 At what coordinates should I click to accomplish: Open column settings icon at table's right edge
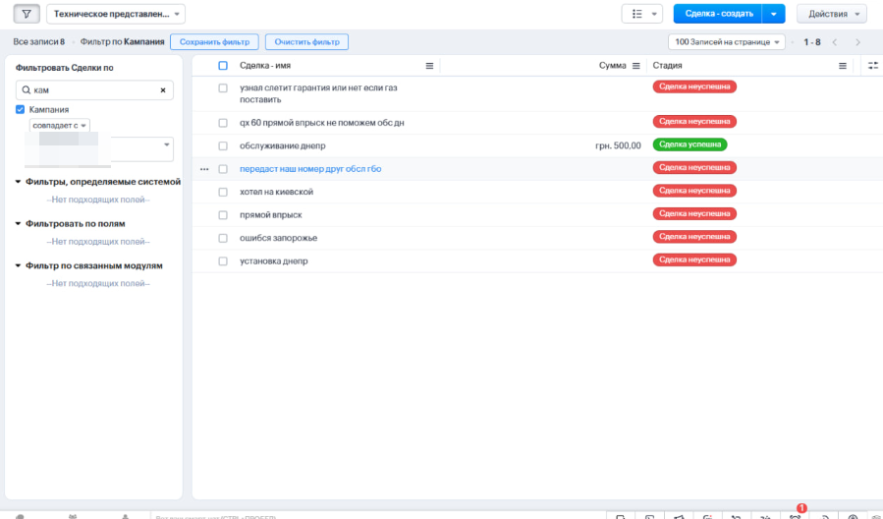click(873, 66)
